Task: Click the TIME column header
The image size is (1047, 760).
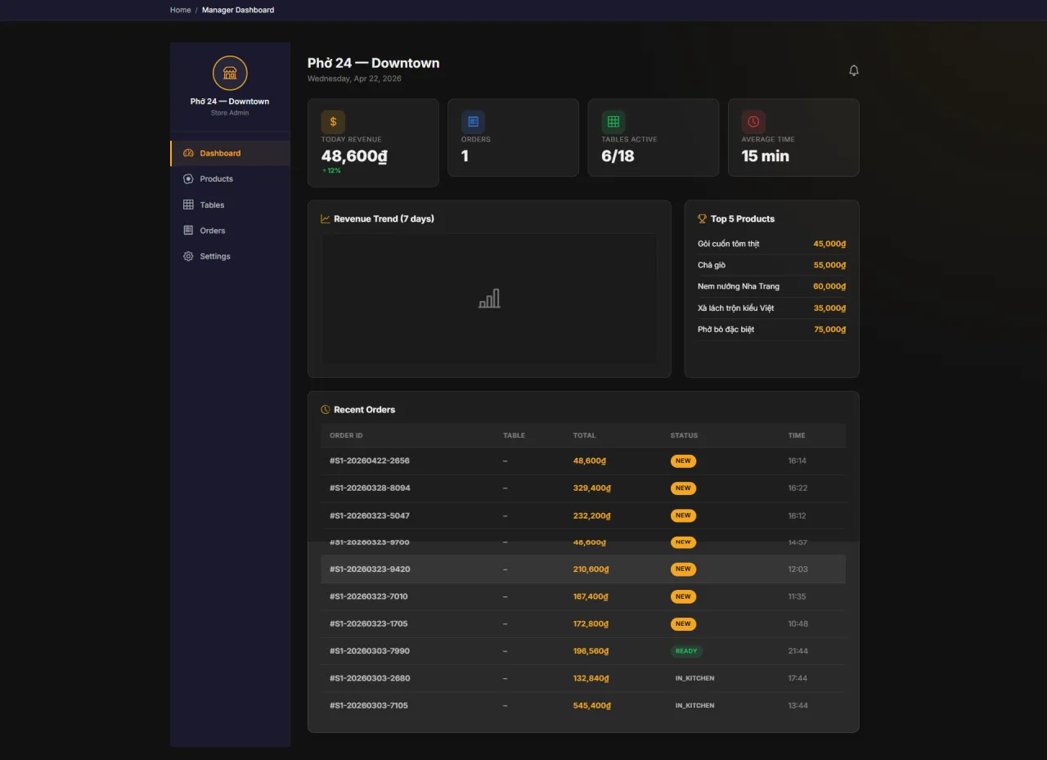Action: 797,435
